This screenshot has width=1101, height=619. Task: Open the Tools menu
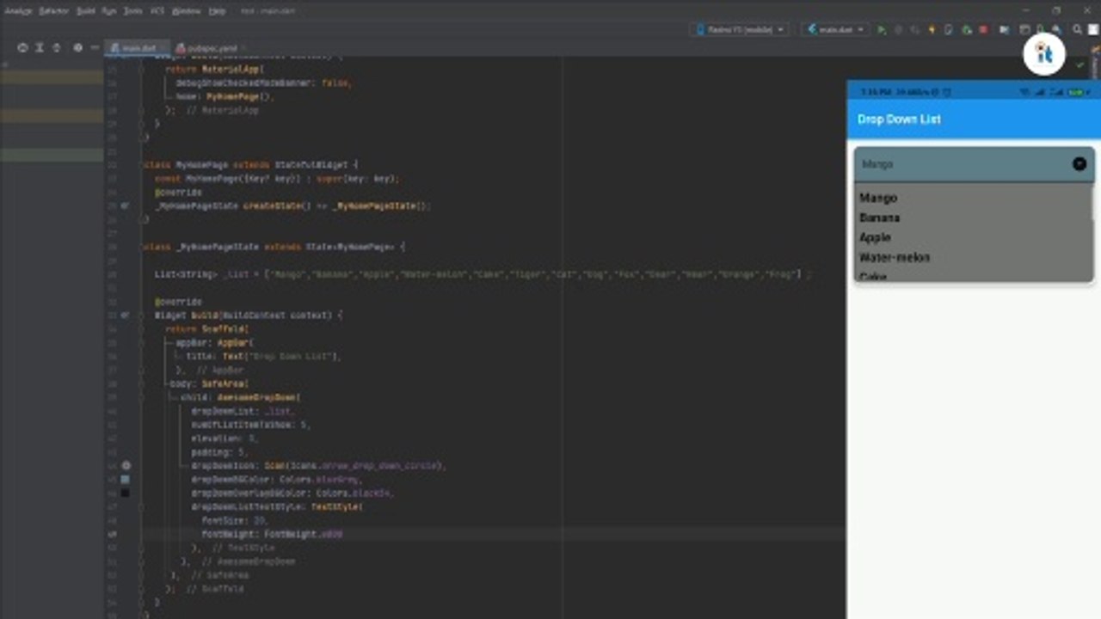tap(132, 11)
